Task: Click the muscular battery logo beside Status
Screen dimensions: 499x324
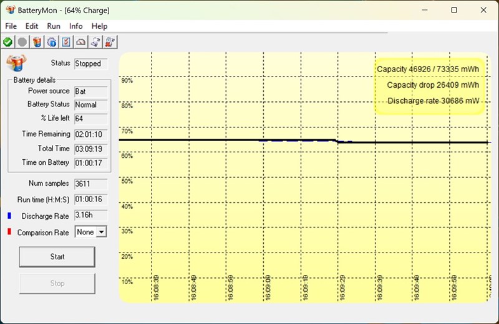Action: click(x=17, y=63)
